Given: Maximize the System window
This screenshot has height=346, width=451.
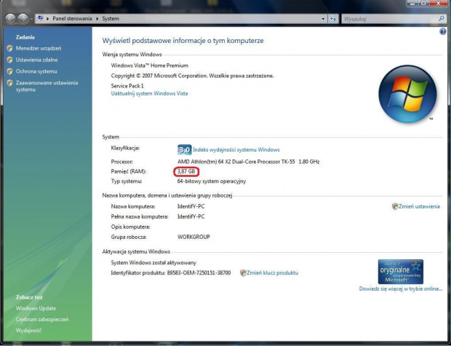Looking at the screenshot, I should click(423, 4).
